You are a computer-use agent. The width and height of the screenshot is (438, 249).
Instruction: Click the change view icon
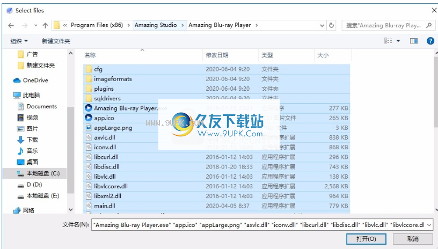click(388, 41)
